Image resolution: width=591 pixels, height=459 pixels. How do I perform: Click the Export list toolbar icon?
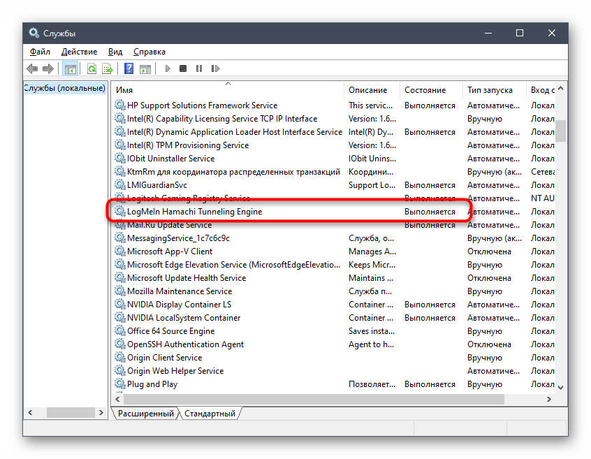point(108,68)
